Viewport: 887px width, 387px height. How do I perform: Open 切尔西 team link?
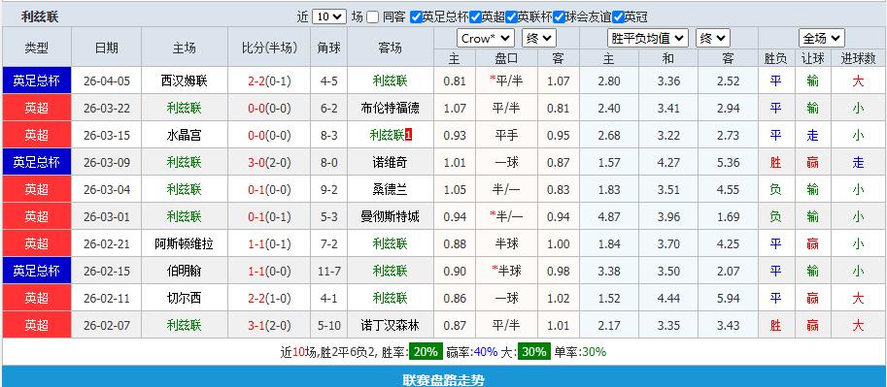click(x=184, y=298)
